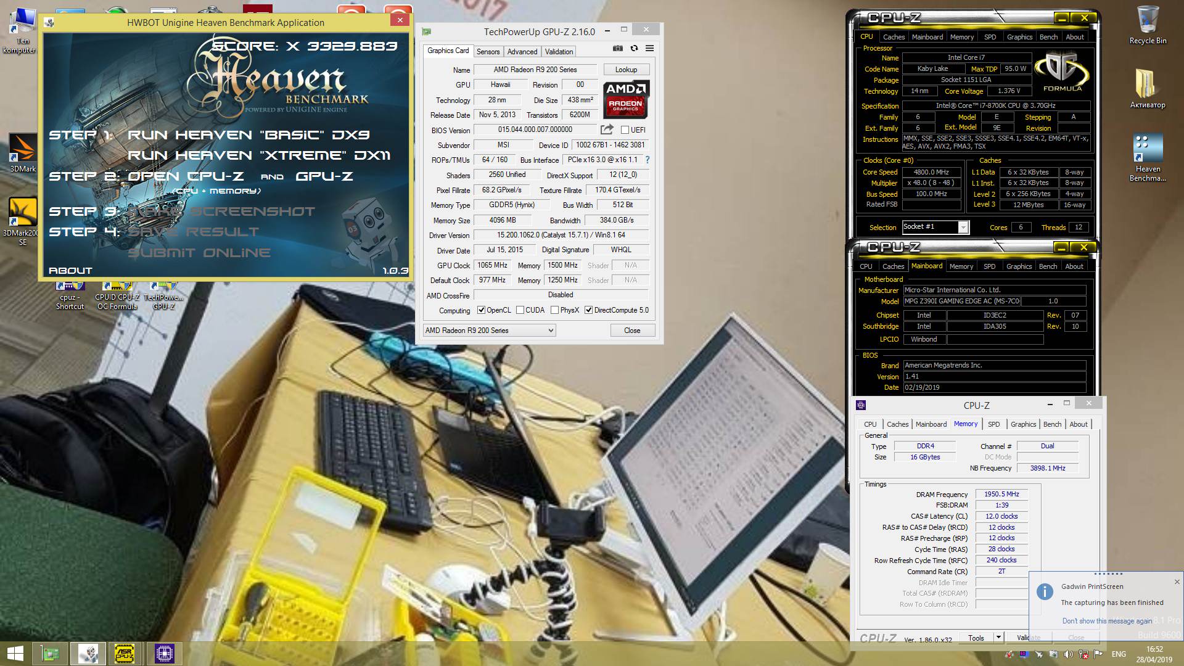Click ABOUT in the Heaven Benchmark app
The image size is (1184, 666).
[x=70, y=271]
